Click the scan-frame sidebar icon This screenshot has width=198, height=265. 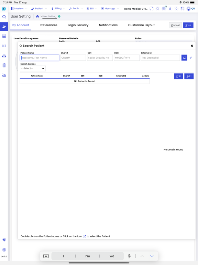4,46
